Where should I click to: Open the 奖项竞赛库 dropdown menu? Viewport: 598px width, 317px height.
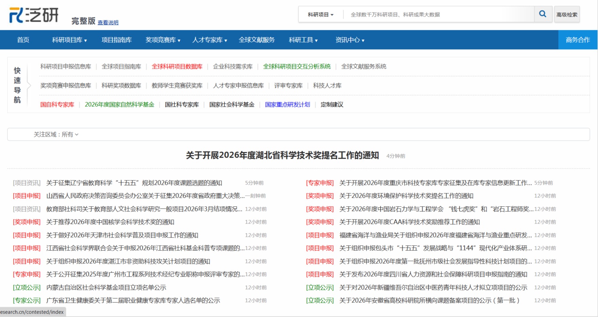pos(163,40)
